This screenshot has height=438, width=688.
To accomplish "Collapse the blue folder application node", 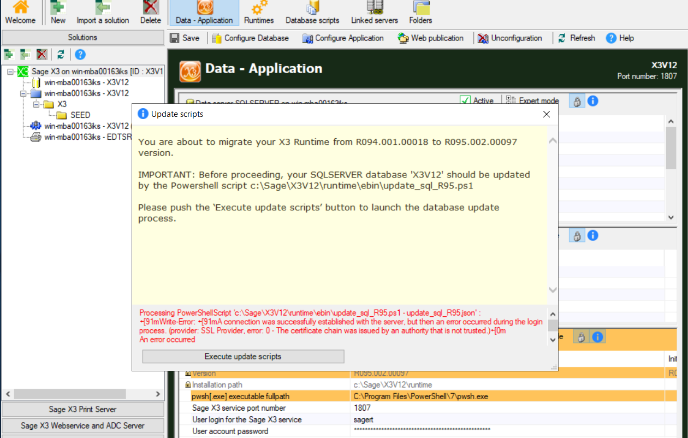I will point(23,93).
